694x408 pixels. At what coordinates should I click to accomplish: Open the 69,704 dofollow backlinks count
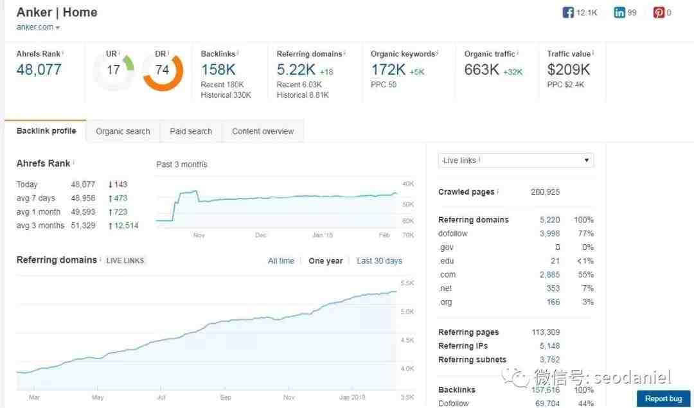548,404
